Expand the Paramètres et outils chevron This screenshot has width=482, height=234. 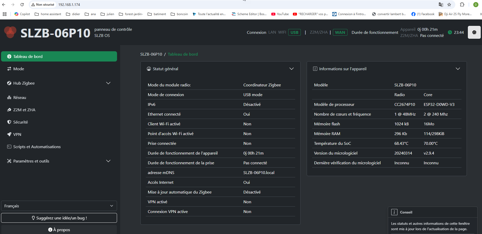(108, 161)
